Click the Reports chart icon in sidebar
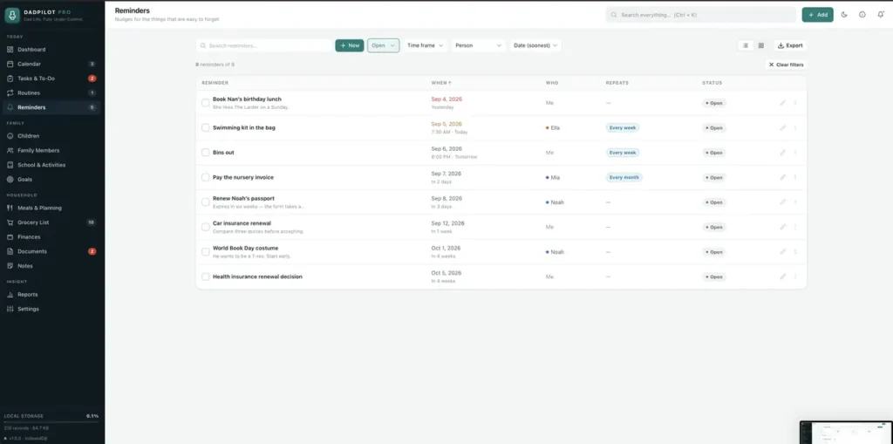Screen dimensions: 893x444 (10, 295)
